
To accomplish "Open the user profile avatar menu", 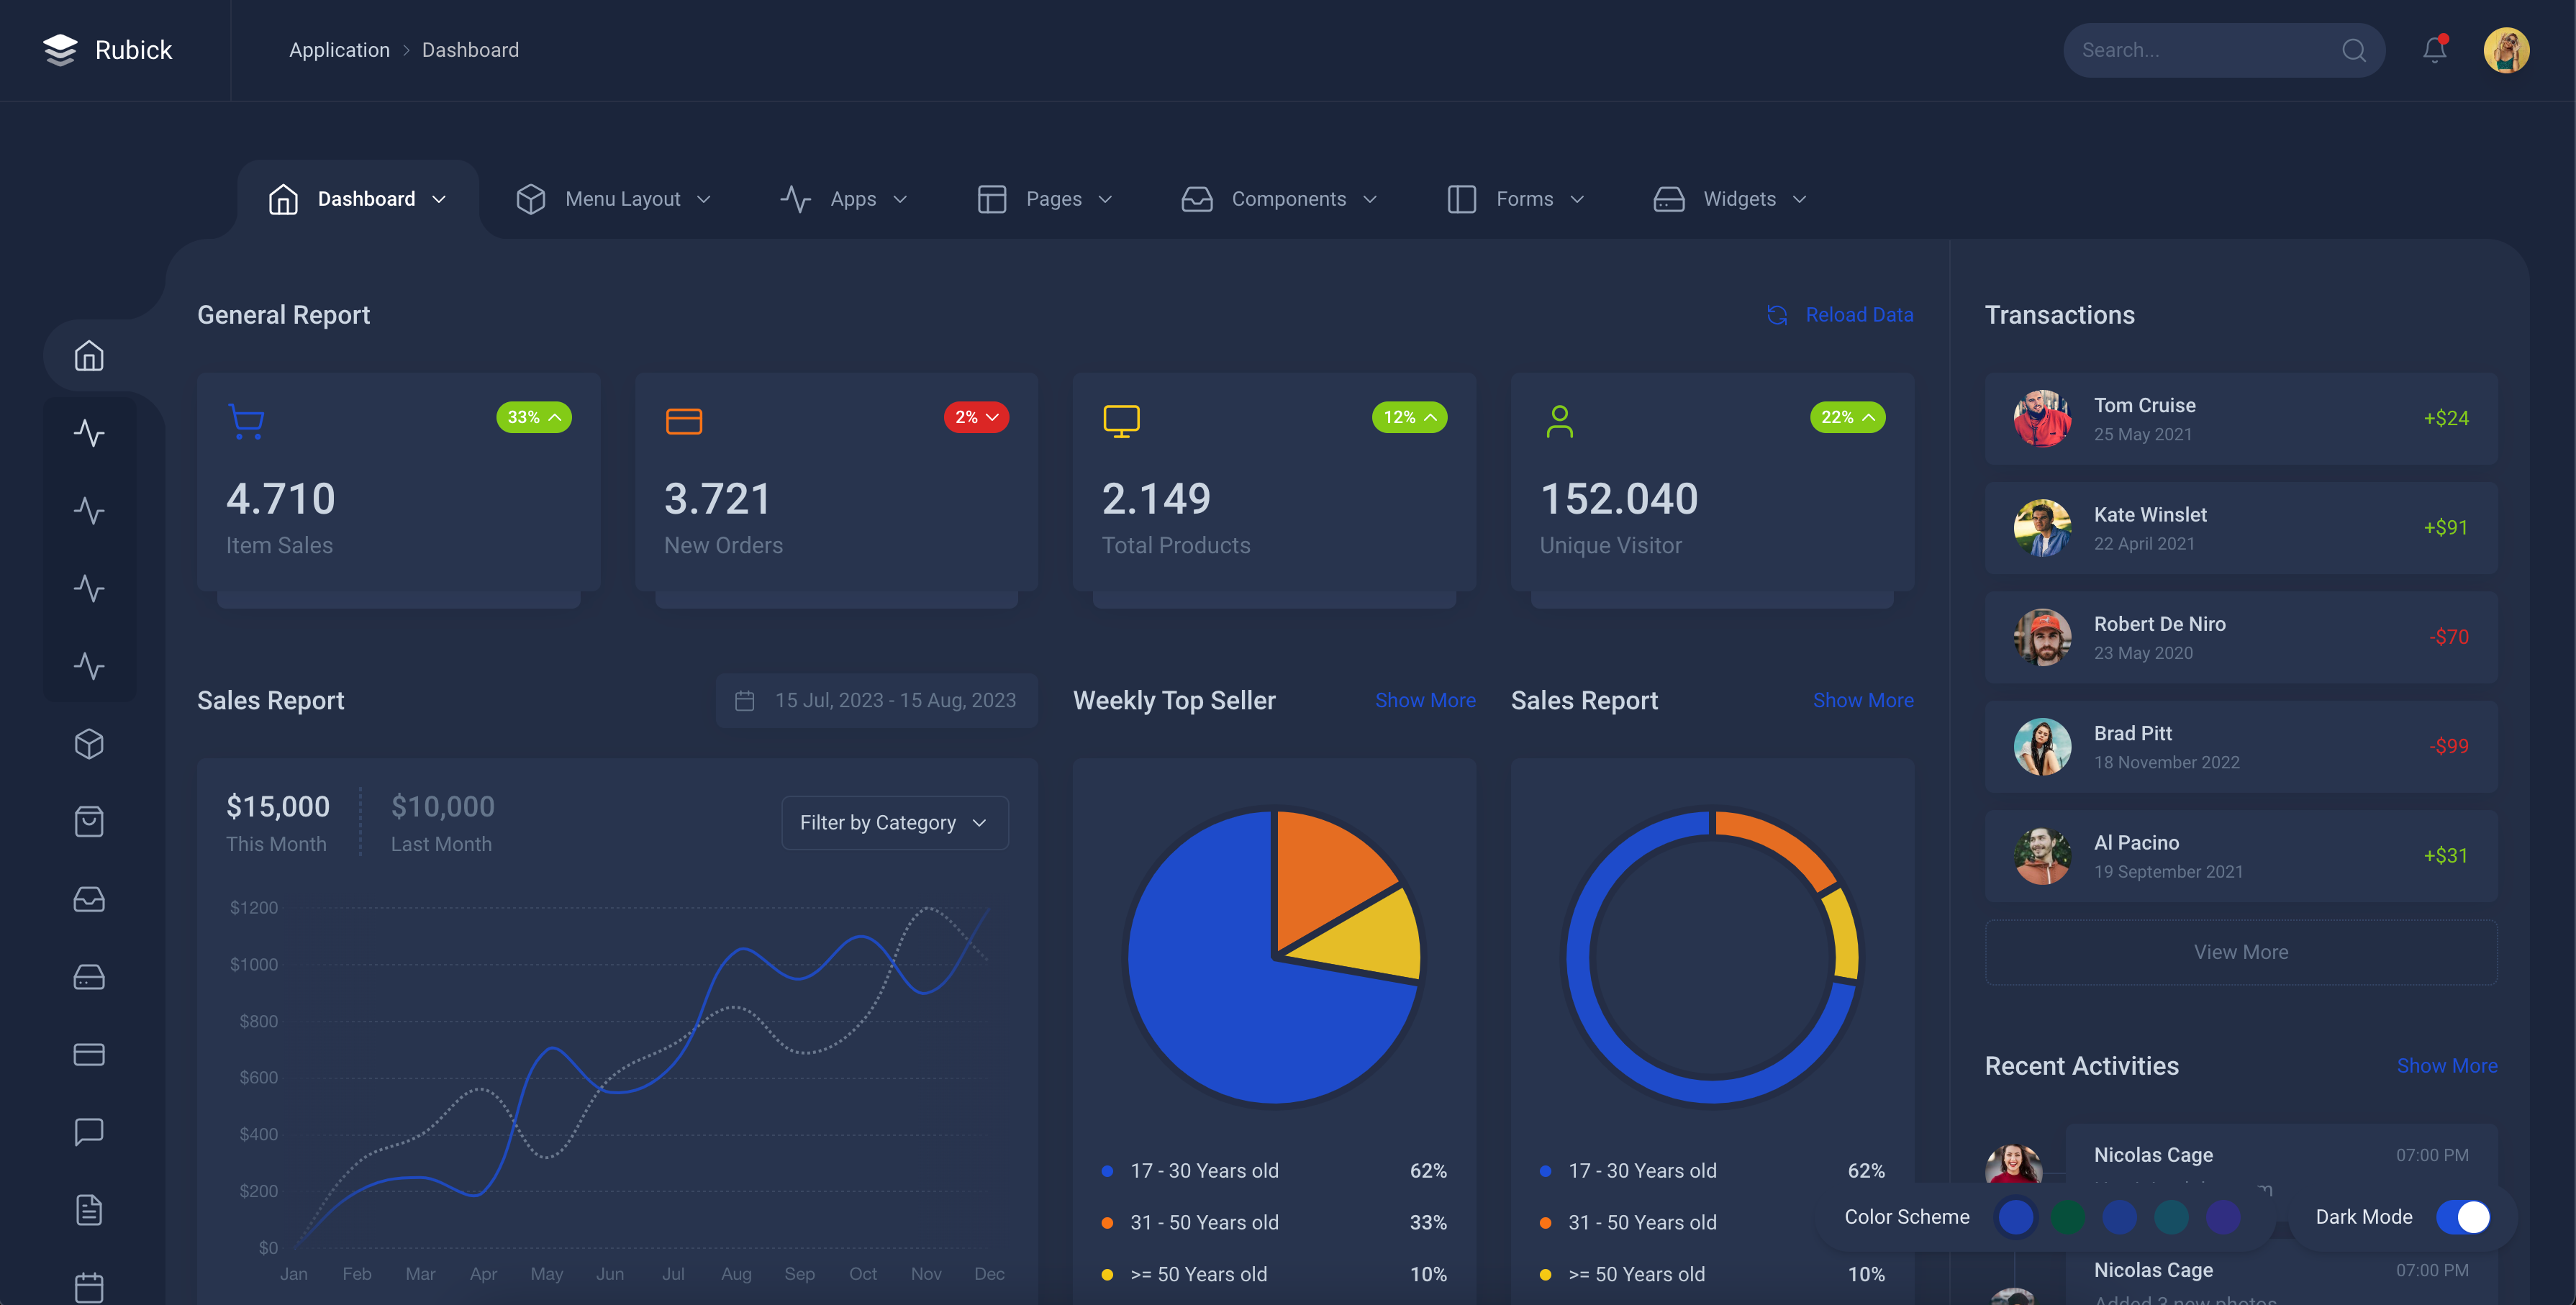I will pos(2506,50).
